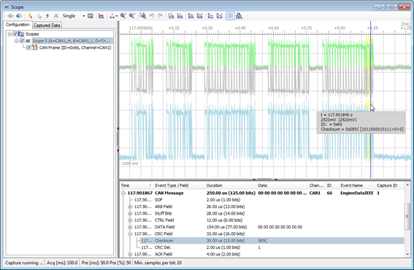Click the greyed-out lightning toolbar icon
The image size is (414, 270).
pos(39,16)
